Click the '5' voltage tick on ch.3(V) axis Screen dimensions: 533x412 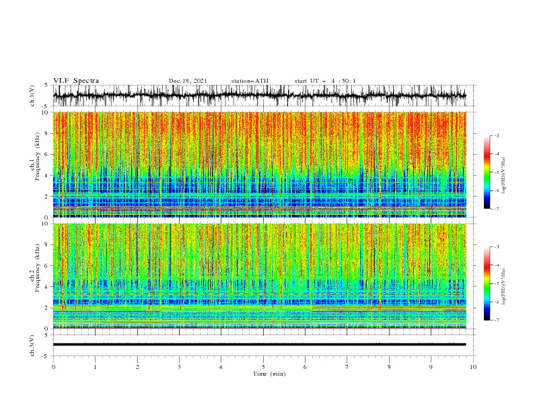click(x=46, y=335)
